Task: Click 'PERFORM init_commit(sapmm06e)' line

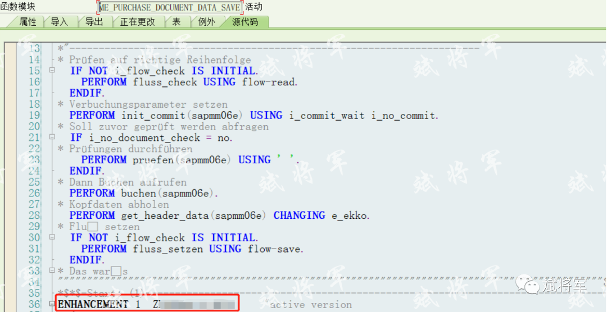Action: point(255,116)
